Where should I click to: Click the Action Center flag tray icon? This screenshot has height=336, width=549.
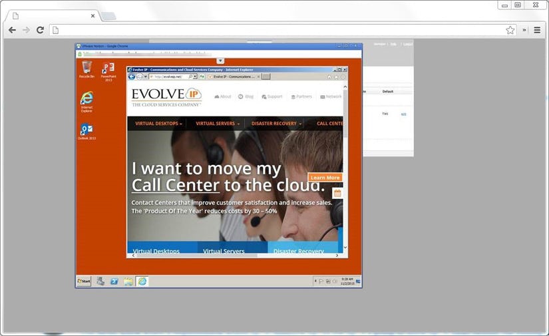click(x=321, y=281)
